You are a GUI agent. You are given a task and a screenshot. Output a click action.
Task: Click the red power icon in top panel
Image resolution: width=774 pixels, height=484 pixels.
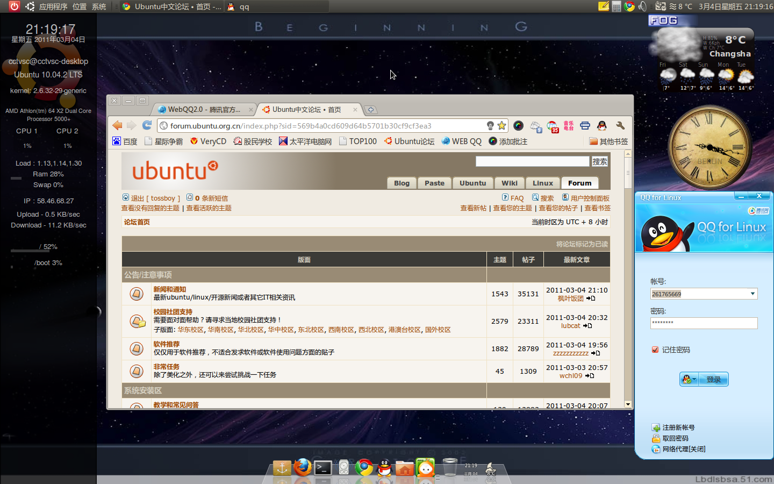pyautogui.click(x=14, y=6)
